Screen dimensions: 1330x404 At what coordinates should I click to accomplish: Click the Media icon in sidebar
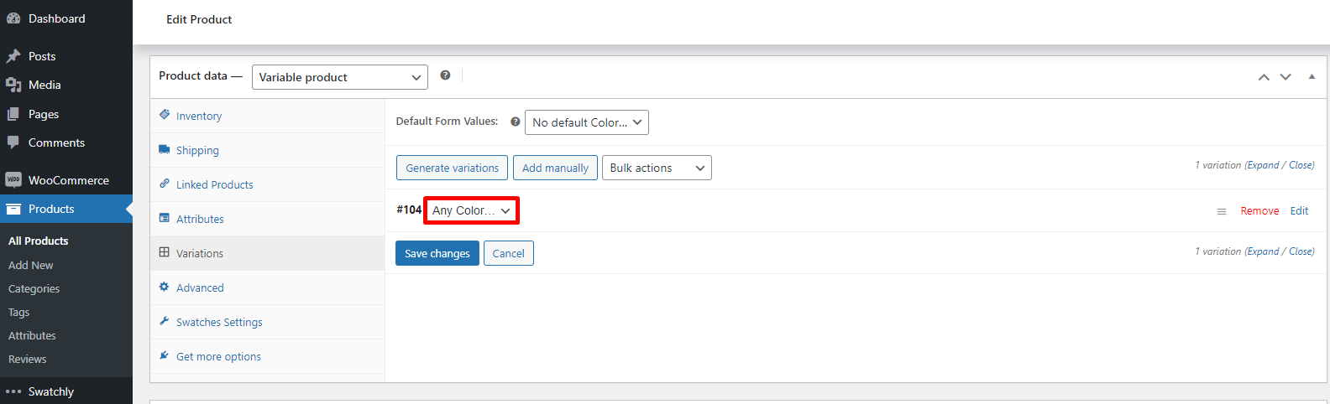13,85
